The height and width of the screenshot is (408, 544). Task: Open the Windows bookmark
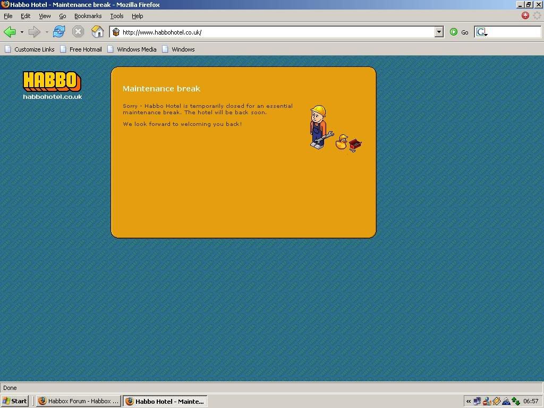178,49
